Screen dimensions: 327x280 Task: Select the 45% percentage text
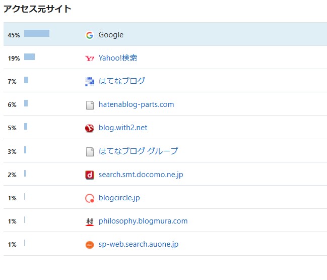pyautogui.click(x=14, y=35)
